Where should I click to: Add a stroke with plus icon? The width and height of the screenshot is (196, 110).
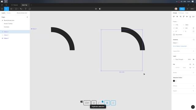194,73
